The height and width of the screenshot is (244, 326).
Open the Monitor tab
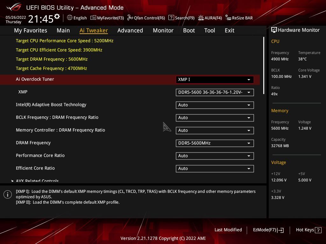[163, 30]
